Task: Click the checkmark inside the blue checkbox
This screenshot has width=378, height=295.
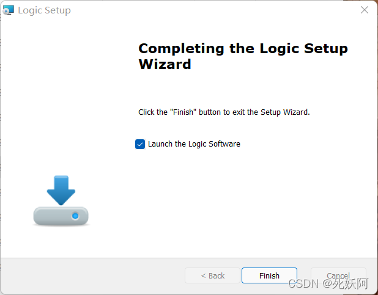Action: [140, 144]
